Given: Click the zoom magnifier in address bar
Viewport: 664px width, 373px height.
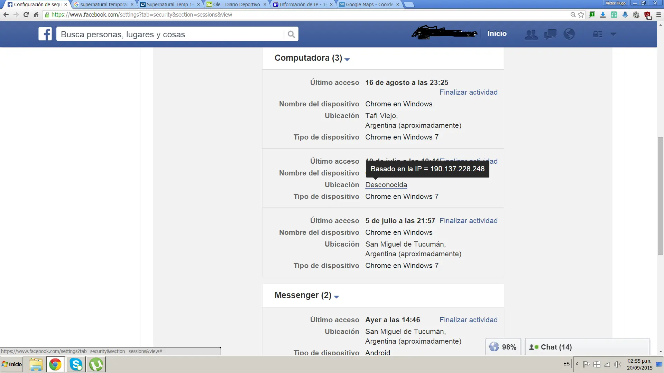Looking at the screenshot, I should click(x=573, y=15).
